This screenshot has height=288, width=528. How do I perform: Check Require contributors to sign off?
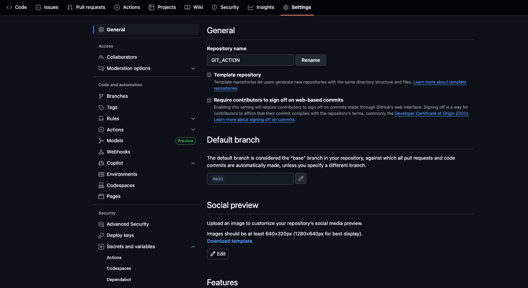point(209,100)
